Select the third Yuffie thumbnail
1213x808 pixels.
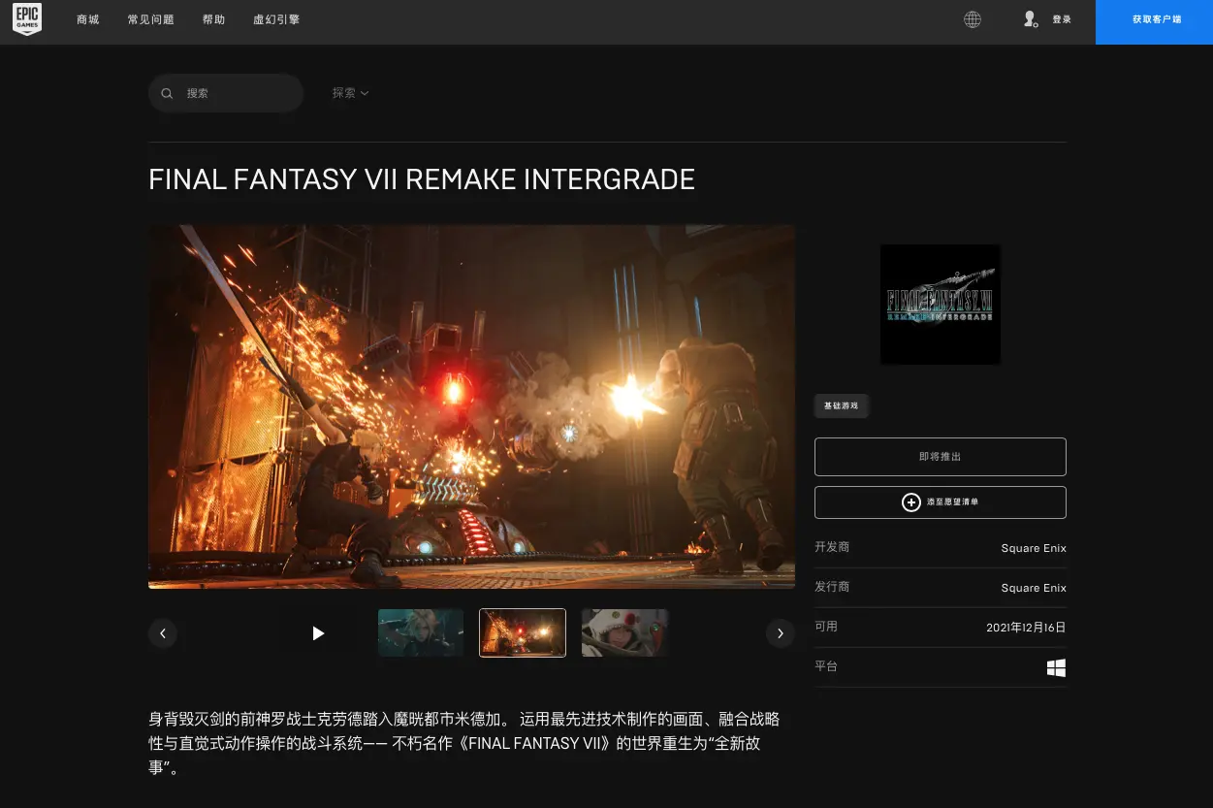(x=624, y=632)
